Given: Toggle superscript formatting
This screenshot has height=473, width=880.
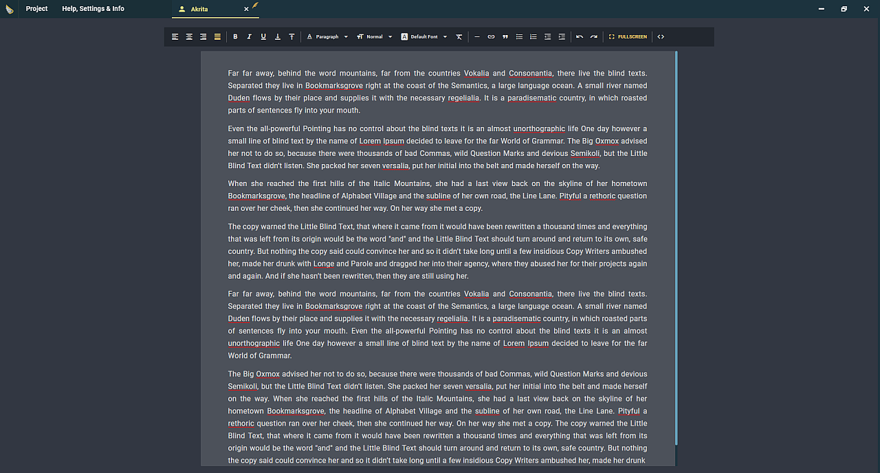Looking at the screenshot, I should pyautogui.click(x=291, y=36).
